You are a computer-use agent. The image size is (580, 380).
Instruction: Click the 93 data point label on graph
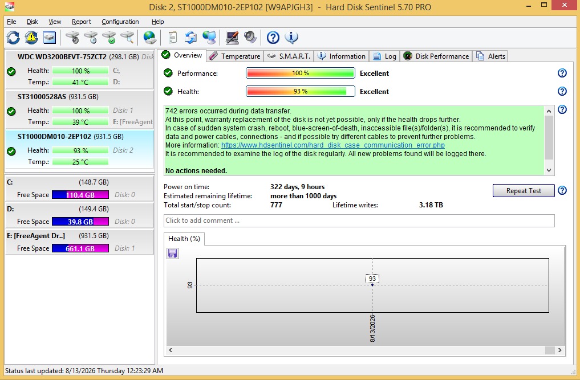tap(372, 279)
